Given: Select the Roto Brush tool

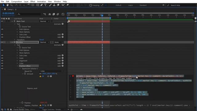Looking at the screenshot, I should 63,5.
